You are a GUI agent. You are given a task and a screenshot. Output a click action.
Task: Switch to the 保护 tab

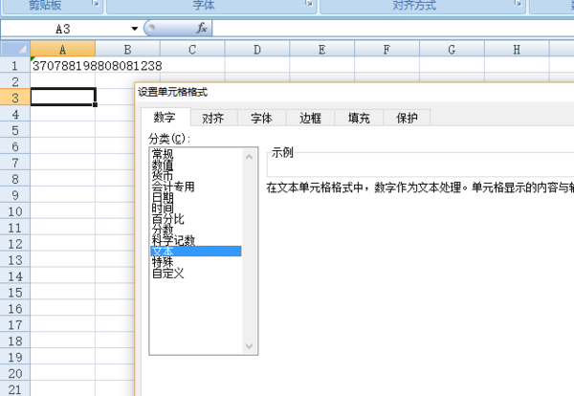pos(407,118)
